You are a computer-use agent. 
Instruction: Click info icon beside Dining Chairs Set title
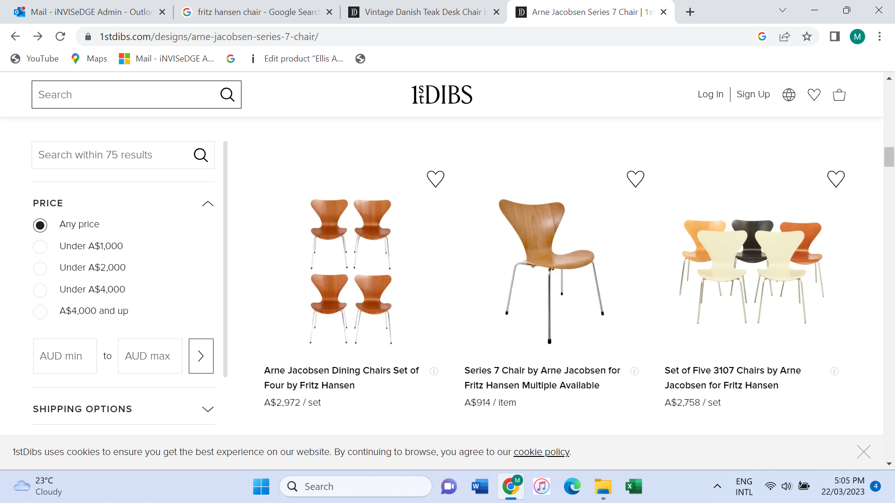(434, 371)
